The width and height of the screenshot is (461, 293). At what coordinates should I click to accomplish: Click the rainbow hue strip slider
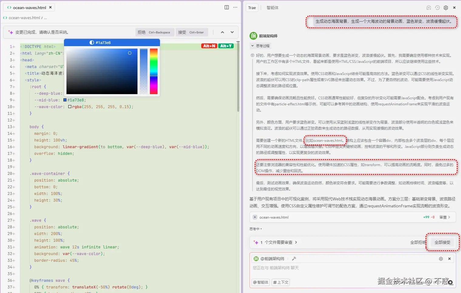[154, 71]
